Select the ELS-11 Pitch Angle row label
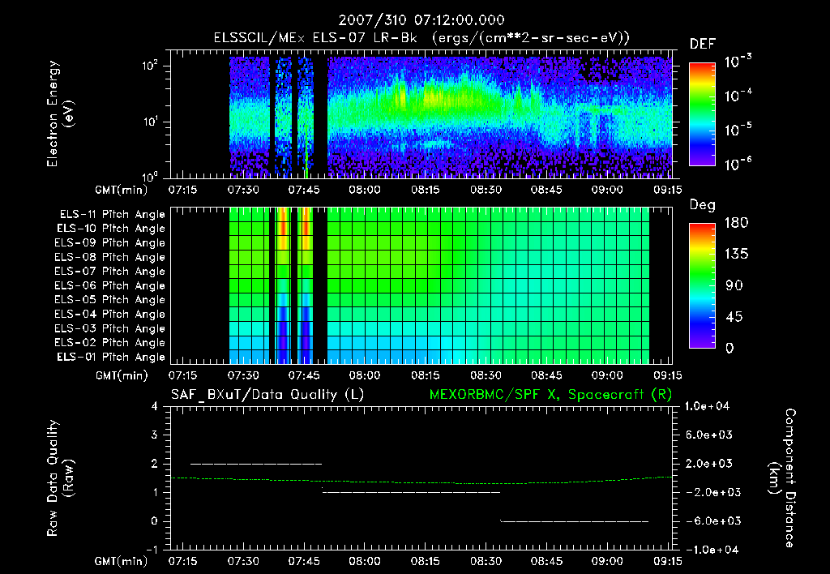Screen dimensions: 830x574 (112, 215)
